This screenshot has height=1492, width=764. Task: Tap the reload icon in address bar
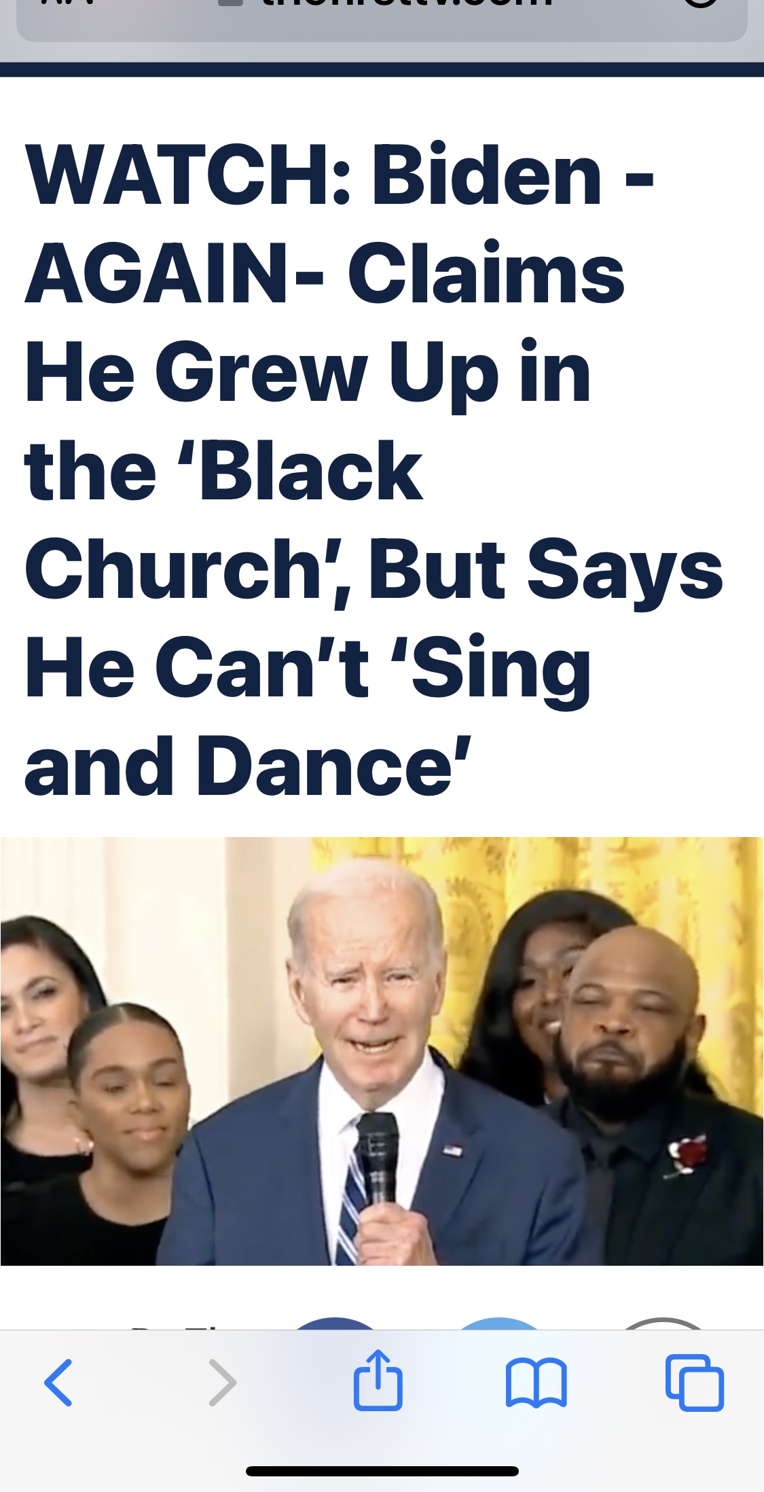pos(699,3)
